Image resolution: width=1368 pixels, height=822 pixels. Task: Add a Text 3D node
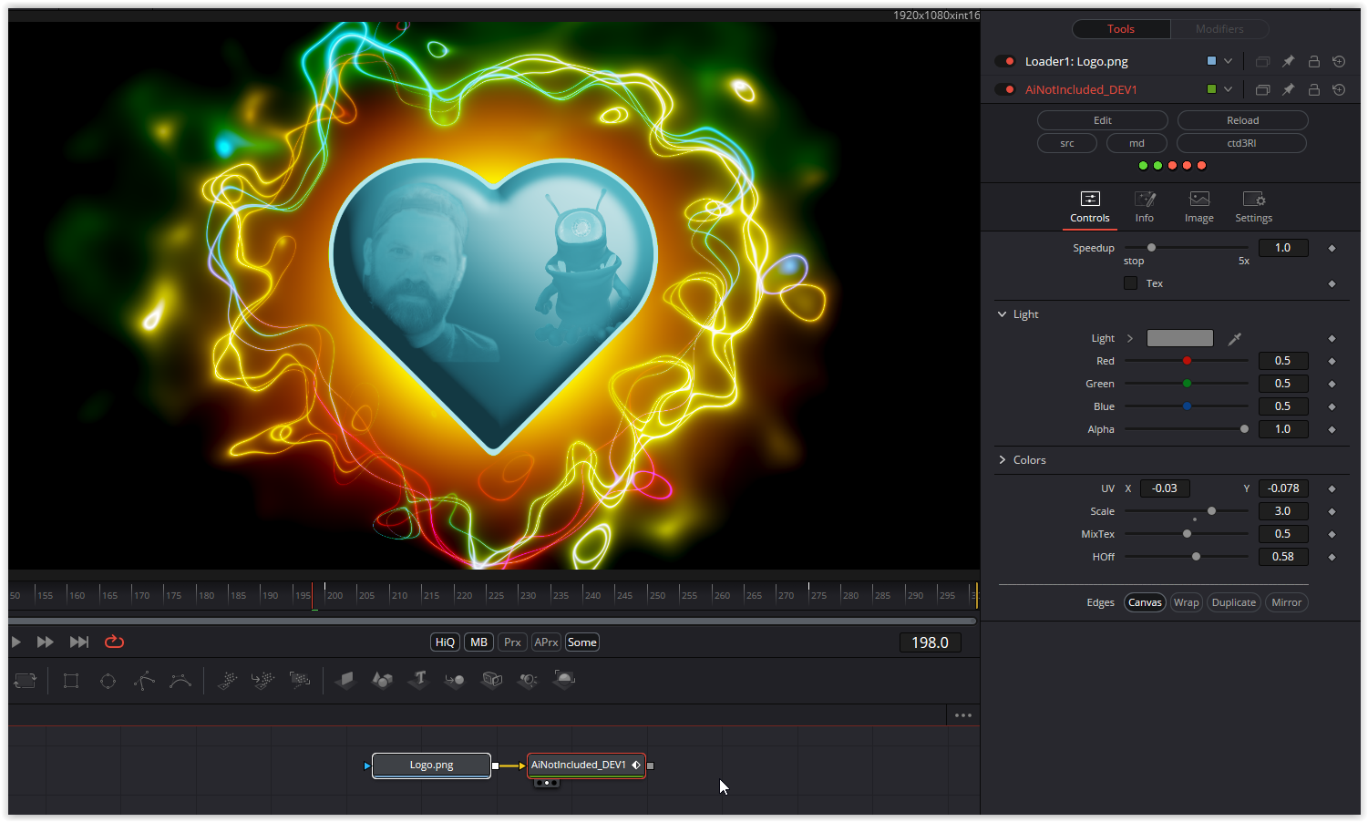419,679
